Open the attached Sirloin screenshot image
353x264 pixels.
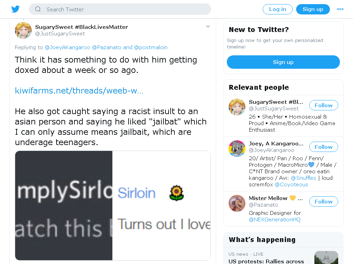[113, 206]
